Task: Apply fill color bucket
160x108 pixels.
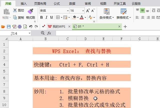Action: click(74, 17)
